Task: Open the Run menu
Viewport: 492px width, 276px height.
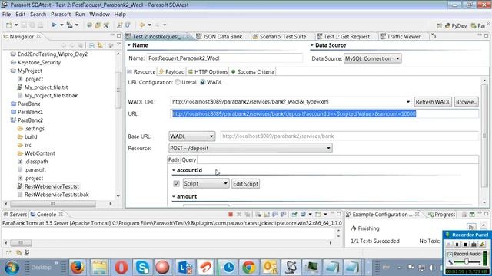Action: click(x=80, y=15)
